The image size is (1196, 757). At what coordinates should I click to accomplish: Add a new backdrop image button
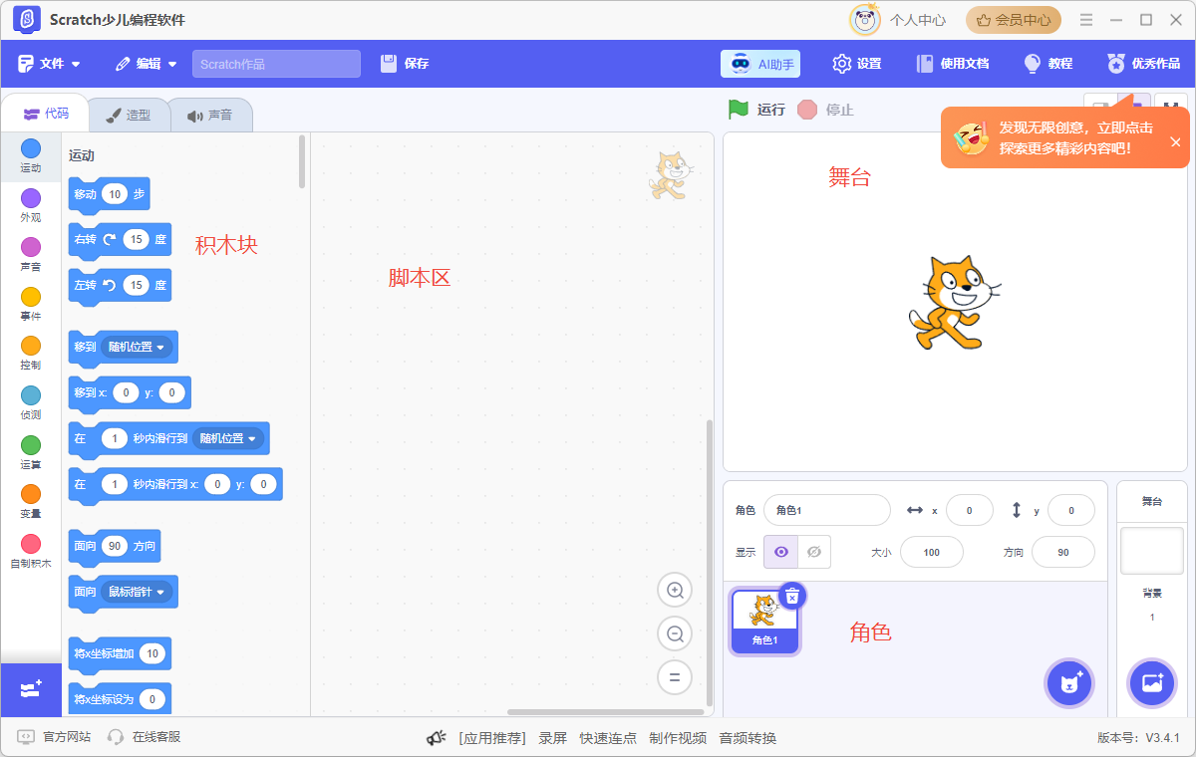tap(1152, 683)
